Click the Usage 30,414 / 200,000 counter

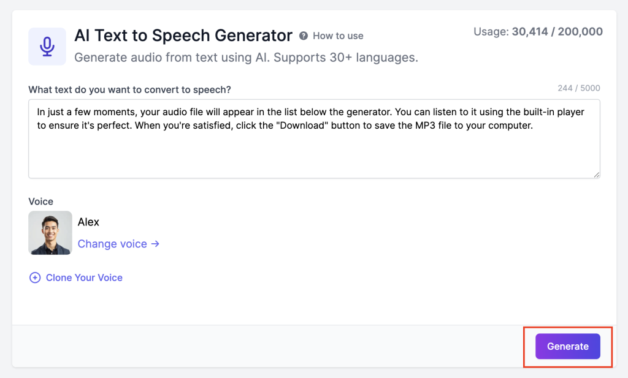point(538,32)
